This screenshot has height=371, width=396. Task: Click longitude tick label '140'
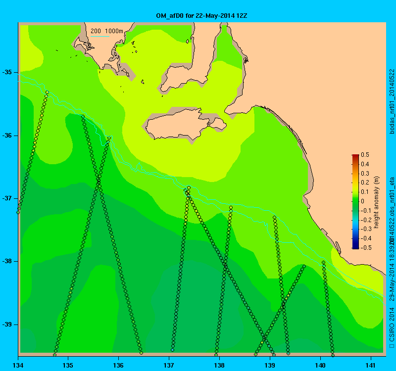[320, 365]
